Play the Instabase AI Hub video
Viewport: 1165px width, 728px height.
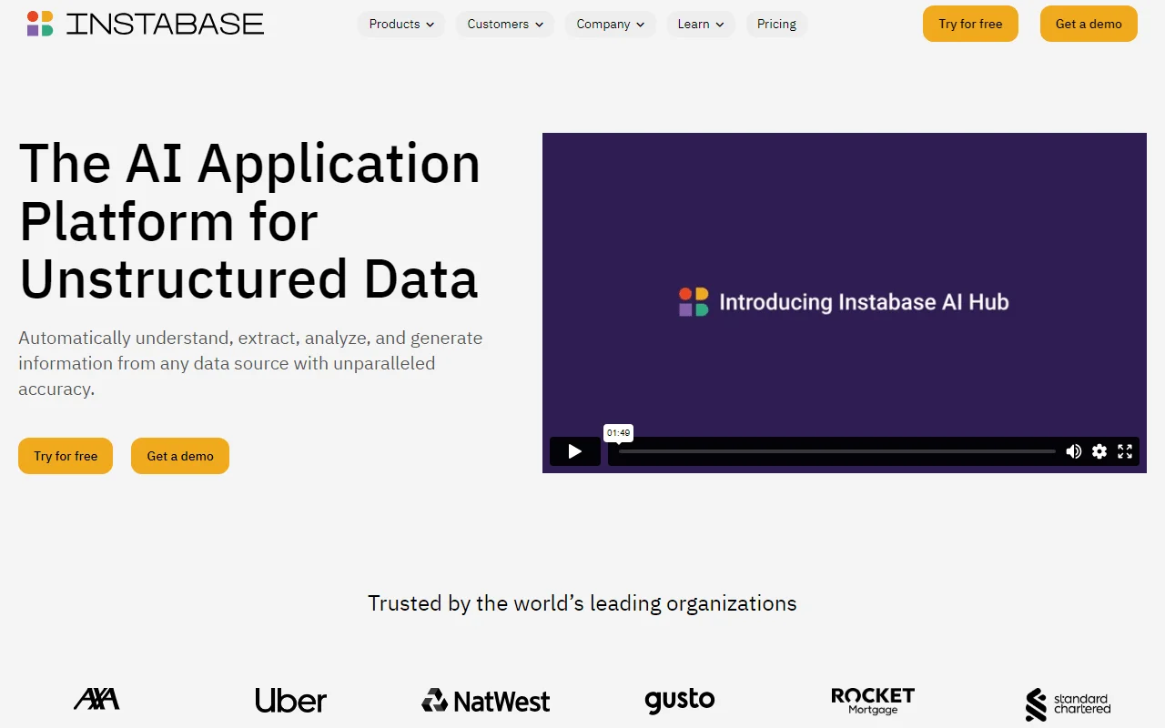tap(575, 451)
